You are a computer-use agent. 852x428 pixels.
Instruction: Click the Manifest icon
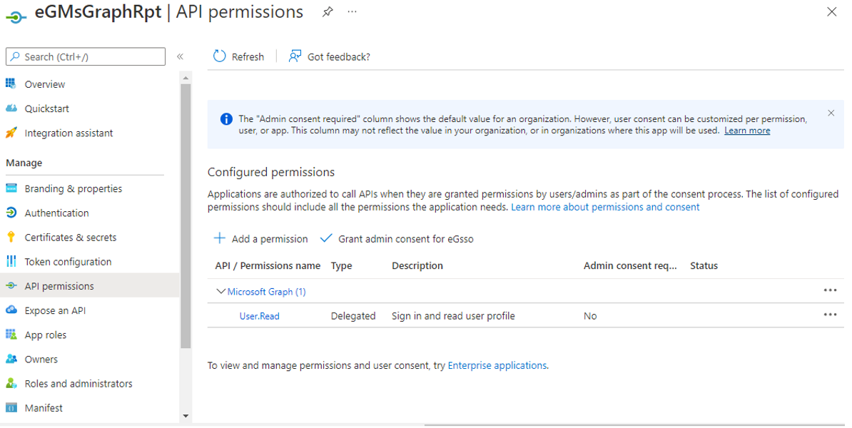(x=11, y=408)
